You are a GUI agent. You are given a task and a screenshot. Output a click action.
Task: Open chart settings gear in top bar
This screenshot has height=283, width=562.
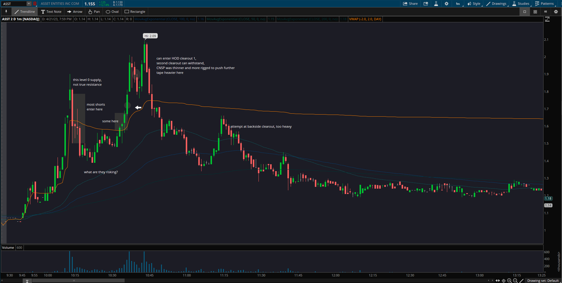point(446,4)
